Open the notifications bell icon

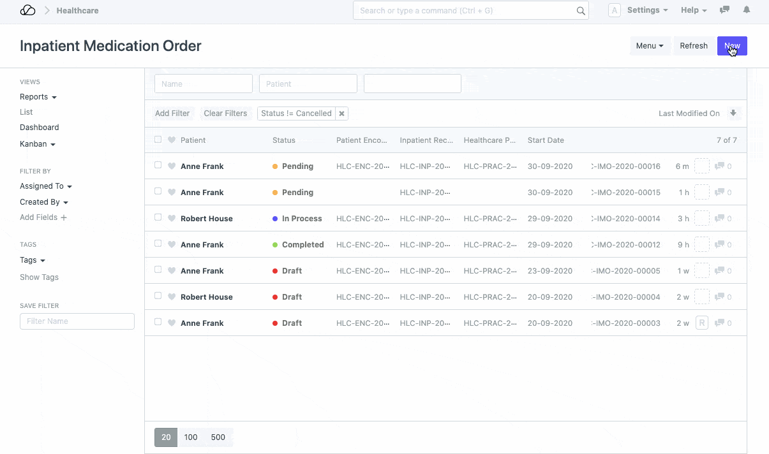tap(746, 10)
